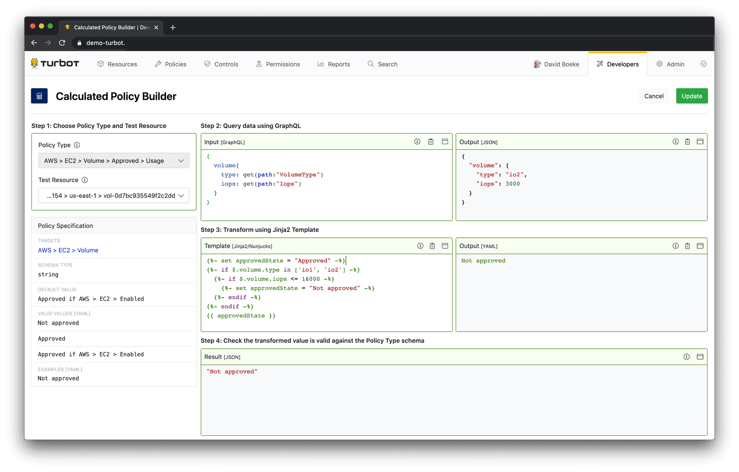Screen dimensions: 739x472
Task: Reload the browser page
Action: point(62,43)
